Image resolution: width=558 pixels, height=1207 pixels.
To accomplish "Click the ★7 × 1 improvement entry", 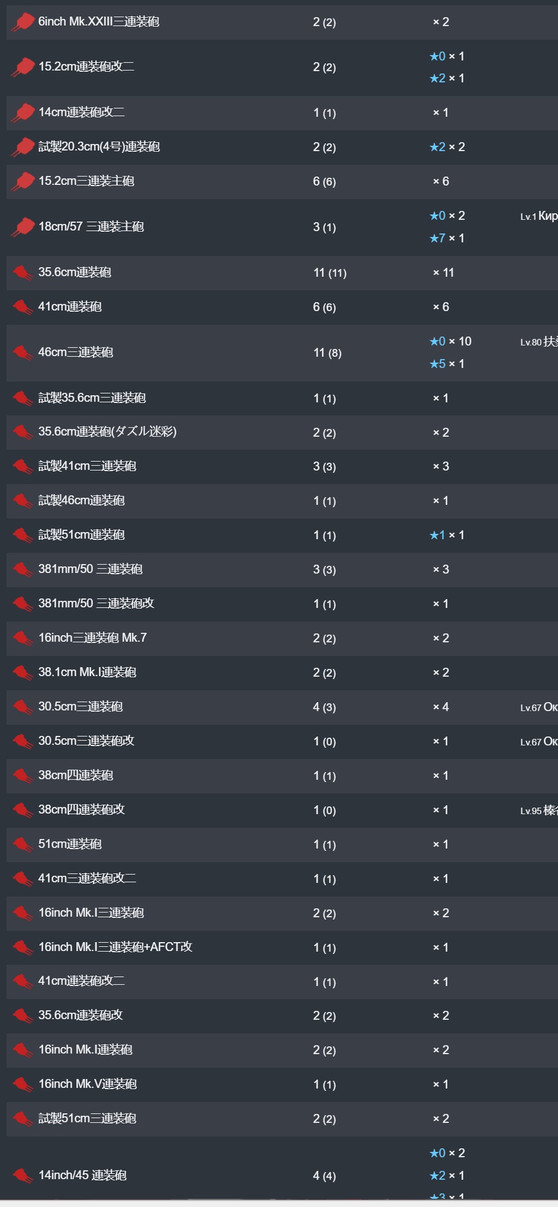I will pyautogui.click(x=447, y=238).
